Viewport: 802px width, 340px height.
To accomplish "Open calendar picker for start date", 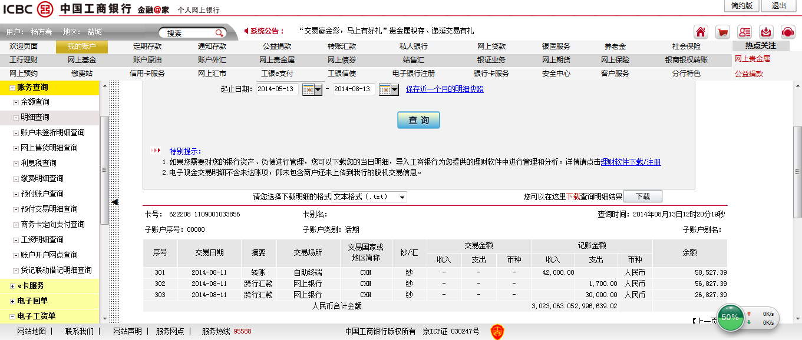I will 312,89.
